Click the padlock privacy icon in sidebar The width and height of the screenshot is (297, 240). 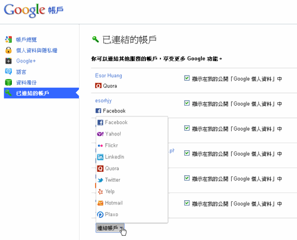coord(8,50)
